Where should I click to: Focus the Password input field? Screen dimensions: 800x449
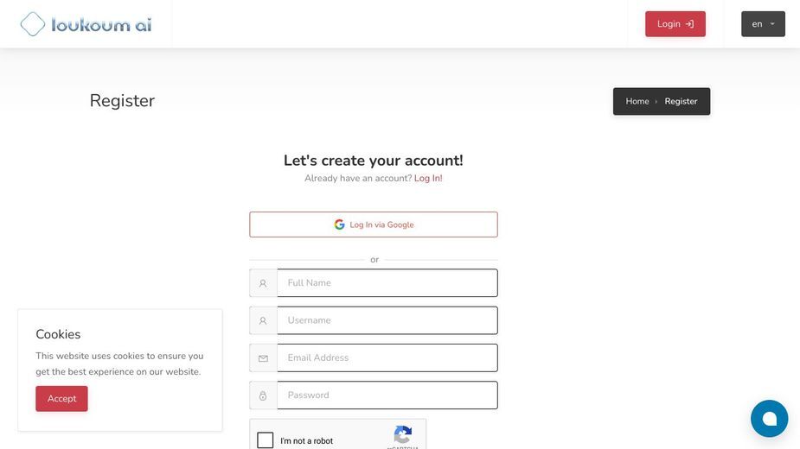387,395
